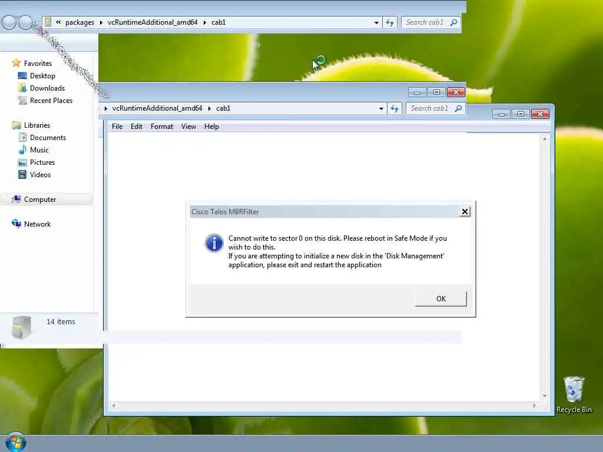The height and width of the screenshot is (452, 603).
Task: Open Videos library
Action: point(41,174)
